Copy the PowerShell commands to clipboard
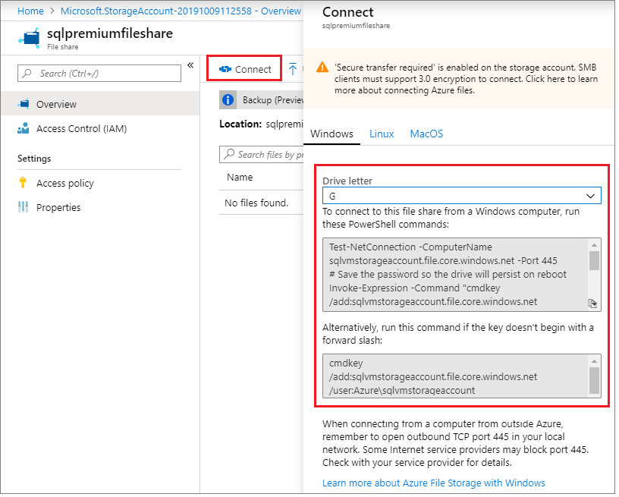This screenshot has height=497, width=619. coord(592,303)
